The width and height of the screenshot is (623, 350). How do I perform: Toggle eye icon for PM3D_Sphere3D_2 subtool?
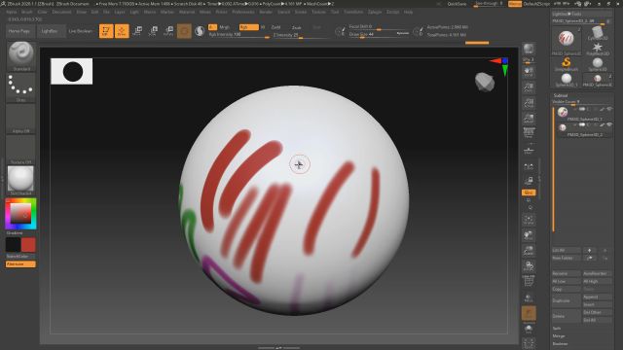point(609,124)
